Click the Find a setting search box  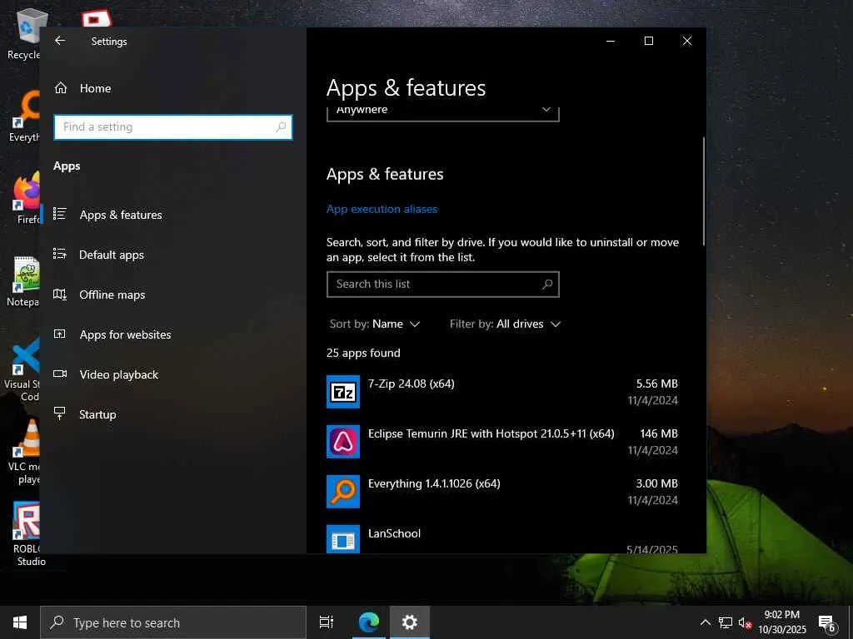point(173,127)
